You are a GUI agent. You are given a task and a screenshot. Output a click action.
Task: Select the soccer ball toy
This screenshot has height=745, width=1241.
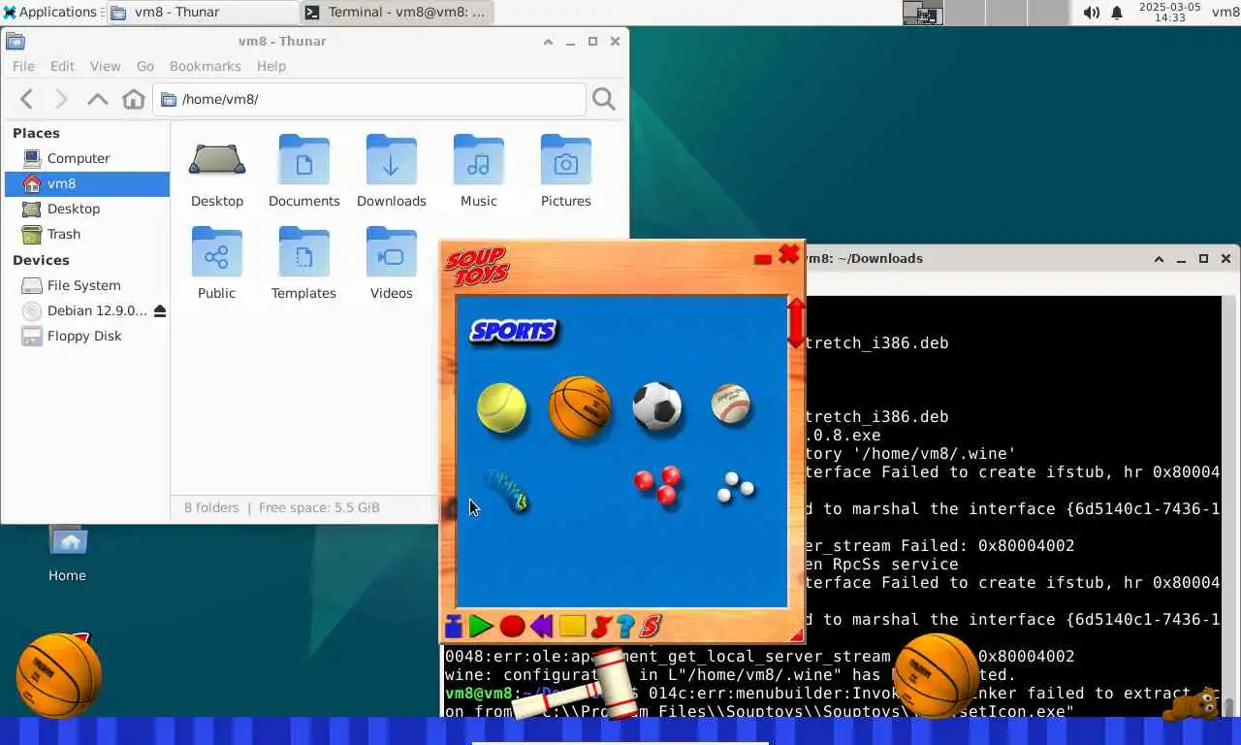(657, 406)
